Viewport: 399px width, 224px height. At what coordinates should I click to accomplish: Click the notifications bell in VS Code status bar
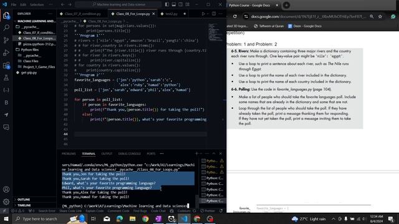click(221, 211)
